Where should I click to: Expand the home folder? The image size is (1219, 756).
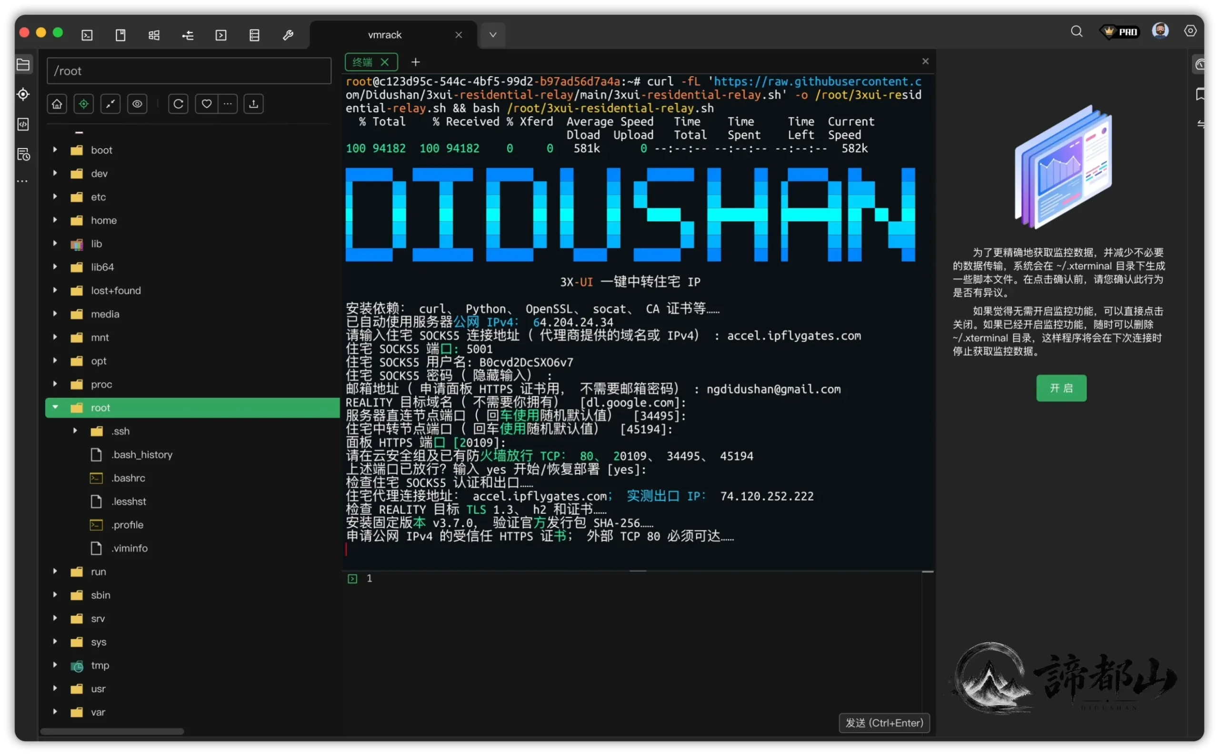click(x=55, y=220)
